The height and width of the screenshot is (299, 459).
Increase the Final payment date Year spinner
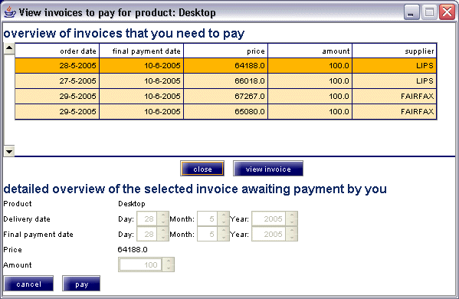click(x=291, y=231)
